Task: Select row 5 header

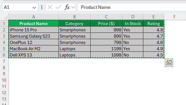Action: pos(4,49)
